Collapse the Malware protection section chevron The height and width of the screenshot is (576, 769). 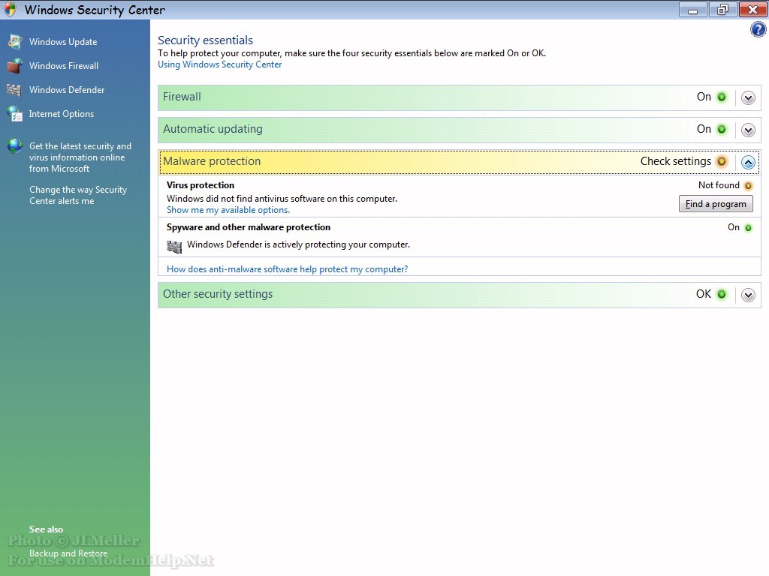tap(748, 163)
